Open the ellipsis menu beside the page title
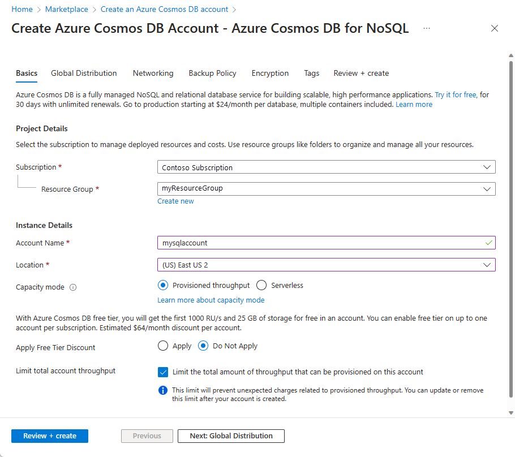The width and height of the screenshot is (515, 457). pos(426,28)
